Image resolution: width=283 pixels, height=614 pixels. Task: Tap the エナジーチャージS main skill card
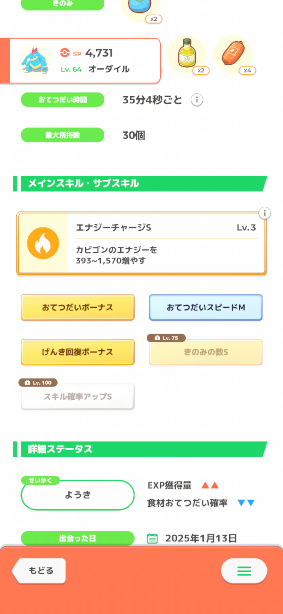(165, 243)
